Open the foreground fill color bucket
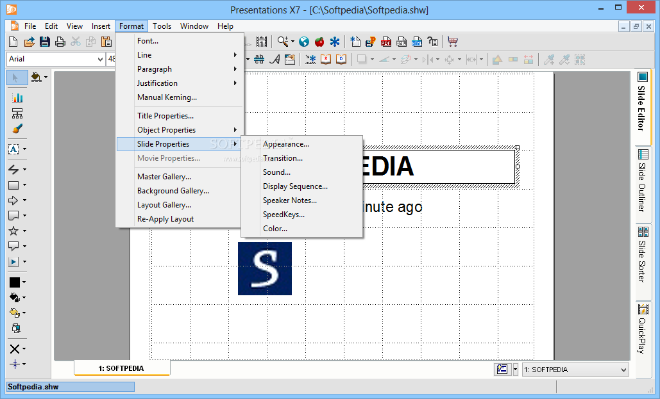The image size is (660, 399). click(14, 298)
